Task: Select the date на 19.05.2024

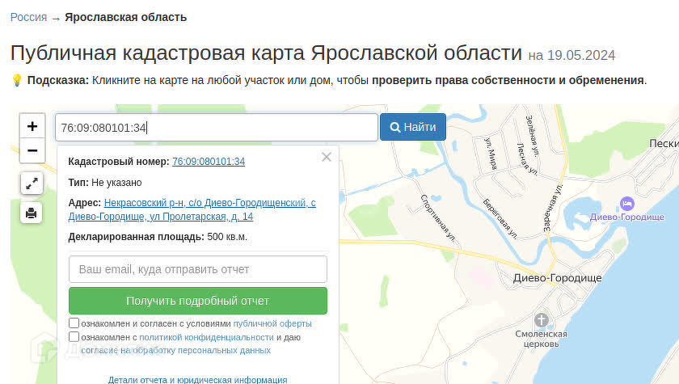Action: 571,56
